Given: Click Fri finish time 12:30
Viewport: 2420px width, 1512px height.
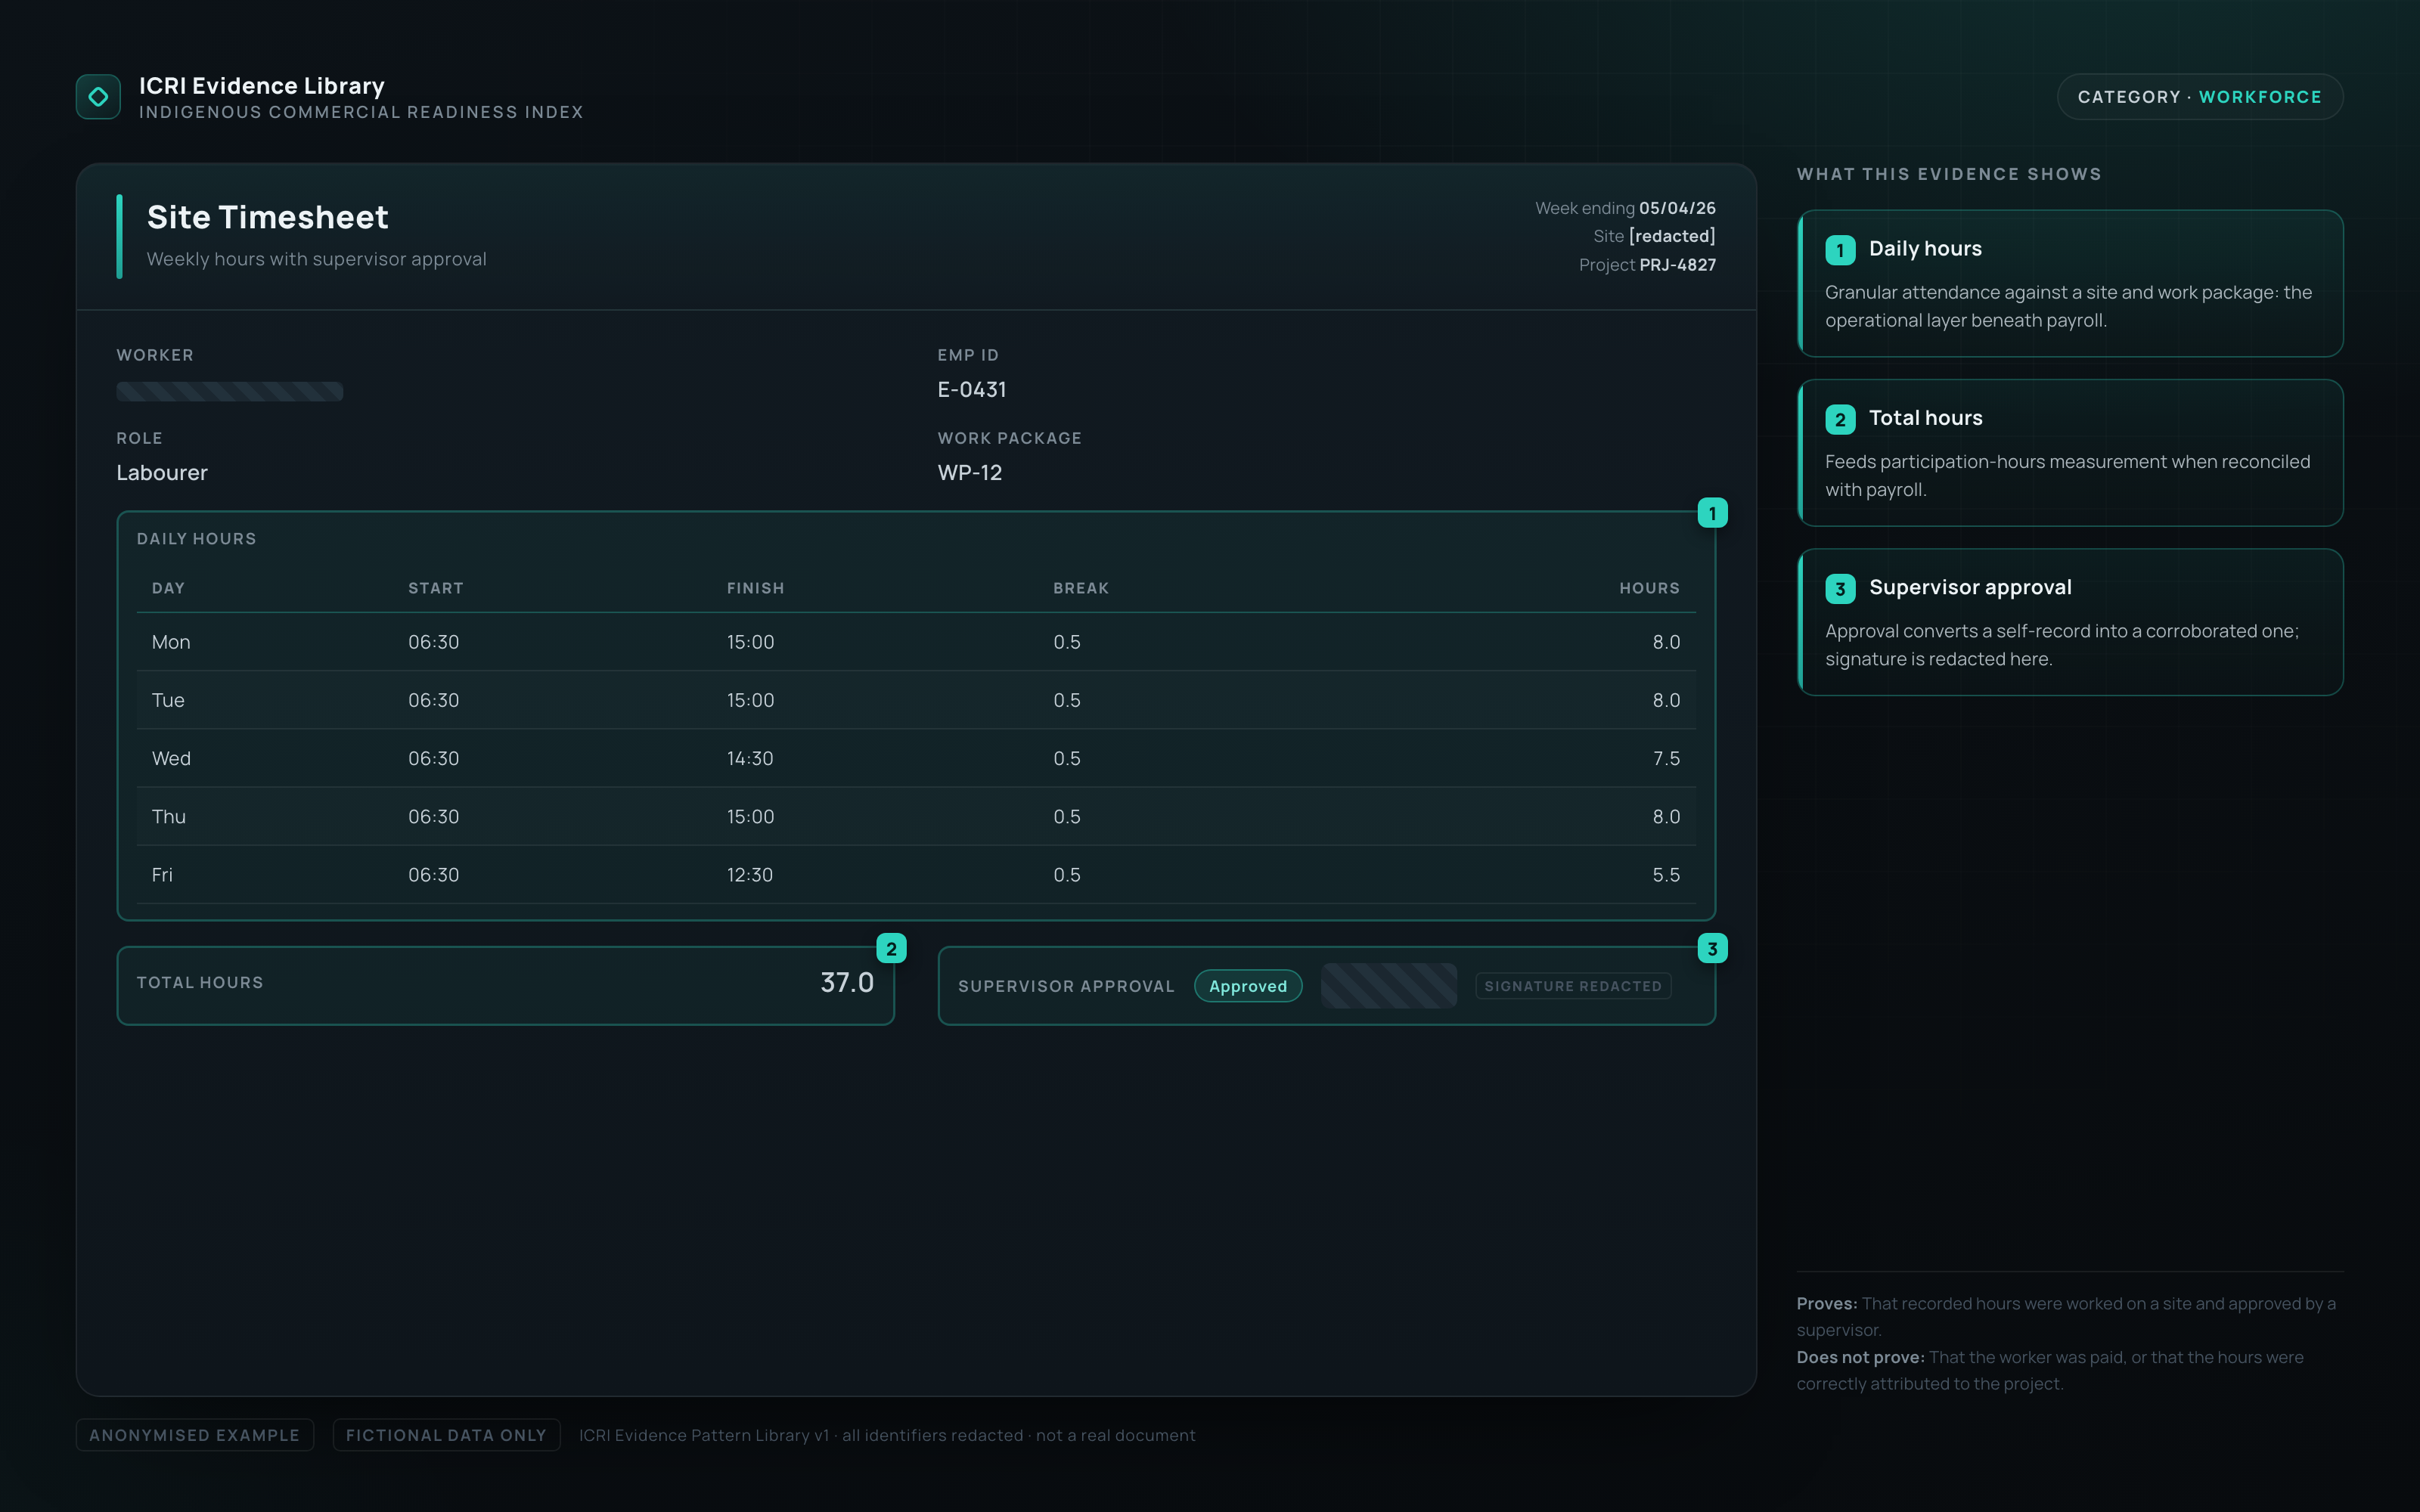Looking at the screenshot, I should tap(750, 875).
